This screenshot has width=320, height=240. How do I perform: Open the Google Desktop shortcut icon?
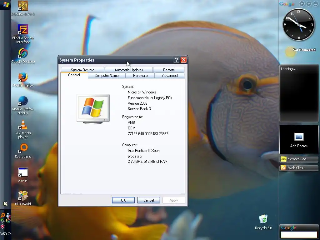(x=23, y=56)
